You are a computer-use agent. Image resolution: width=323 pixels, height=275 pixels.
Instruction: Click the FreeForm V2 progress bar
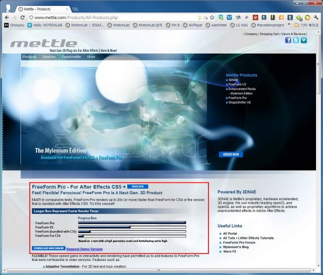[x=132, y=227]
